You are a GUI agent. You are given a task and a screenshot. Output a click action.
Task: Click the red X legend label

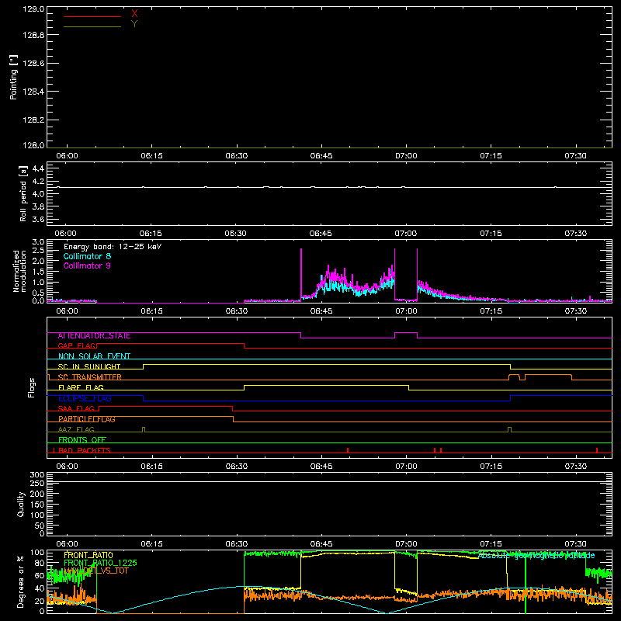[134, 14]
